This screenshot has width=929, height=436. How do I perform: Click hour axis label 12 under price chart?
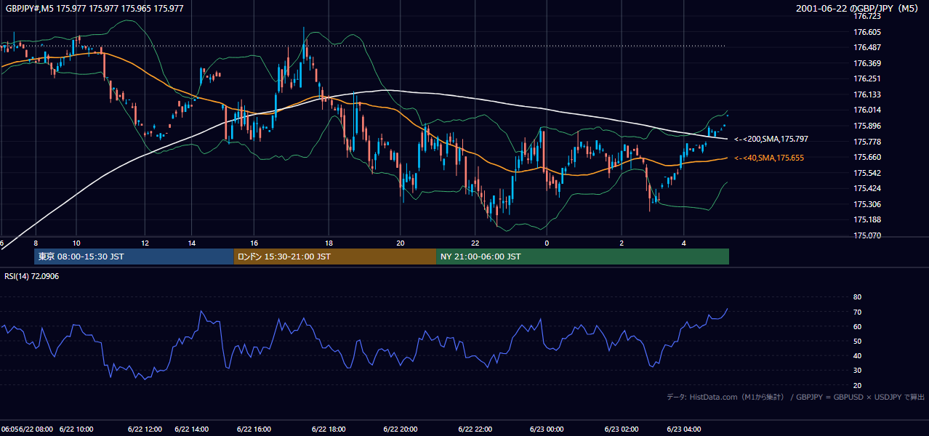[145, 243]
